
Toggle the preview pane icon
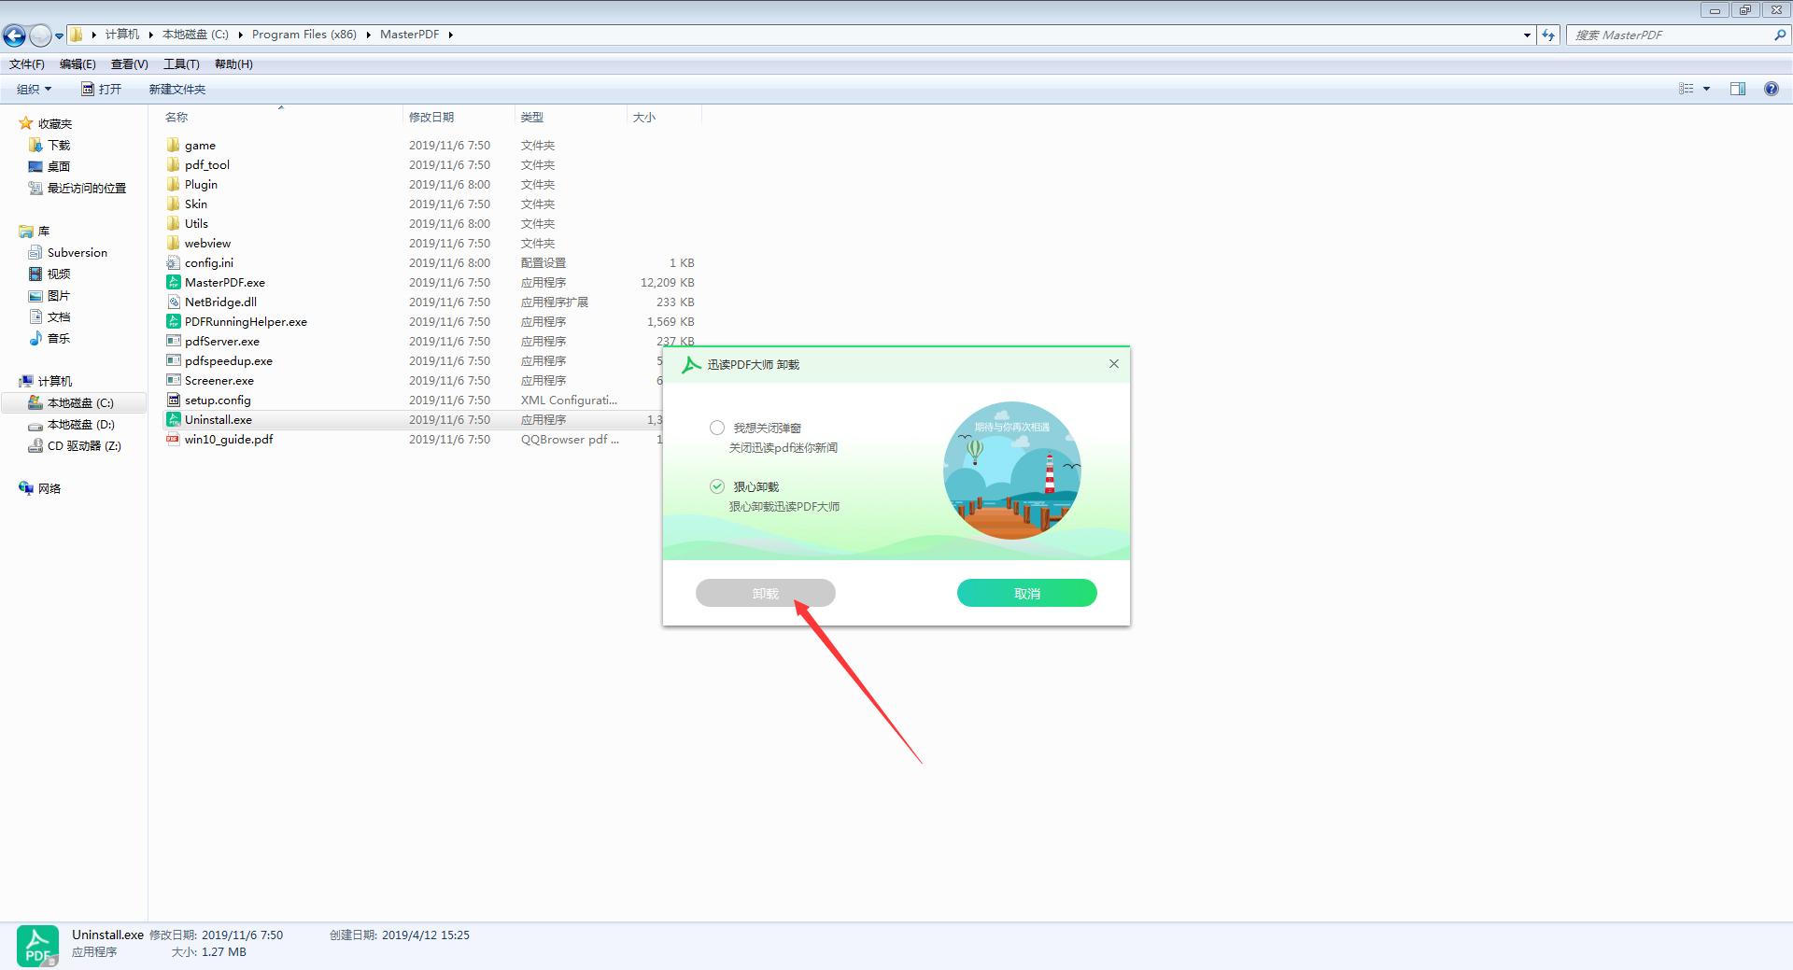[1737, 89]
